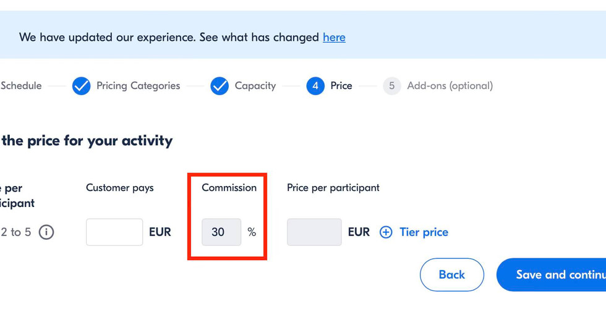Click the Commission column label
The image size is (606, 309).
(x=229, y=188)
